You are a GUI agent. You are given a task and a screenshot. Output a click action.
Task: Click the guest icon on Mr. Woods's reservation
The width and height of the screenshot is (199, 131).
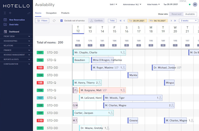160,98
